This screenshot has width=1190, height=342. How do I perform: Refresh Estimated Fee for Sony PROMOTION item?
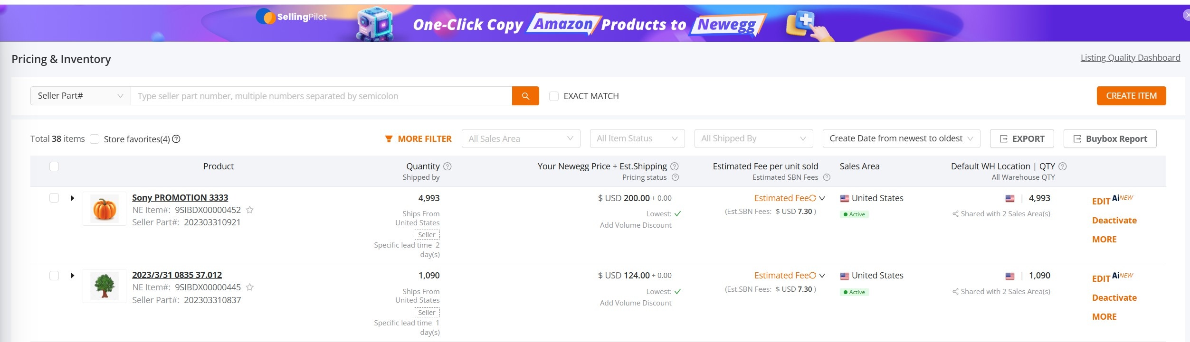pyautogui.click(x=812, y=198)
